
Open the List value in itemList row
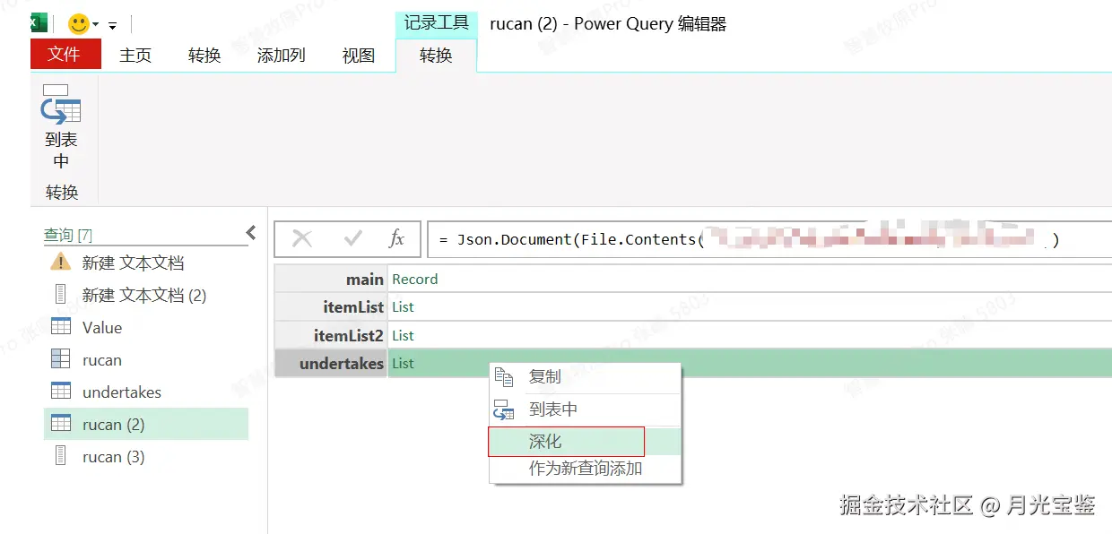403,306
